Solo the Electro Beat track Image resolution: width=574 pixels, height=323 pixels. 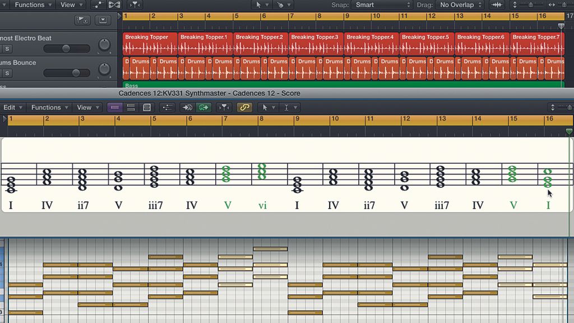[x=6, y=49]
